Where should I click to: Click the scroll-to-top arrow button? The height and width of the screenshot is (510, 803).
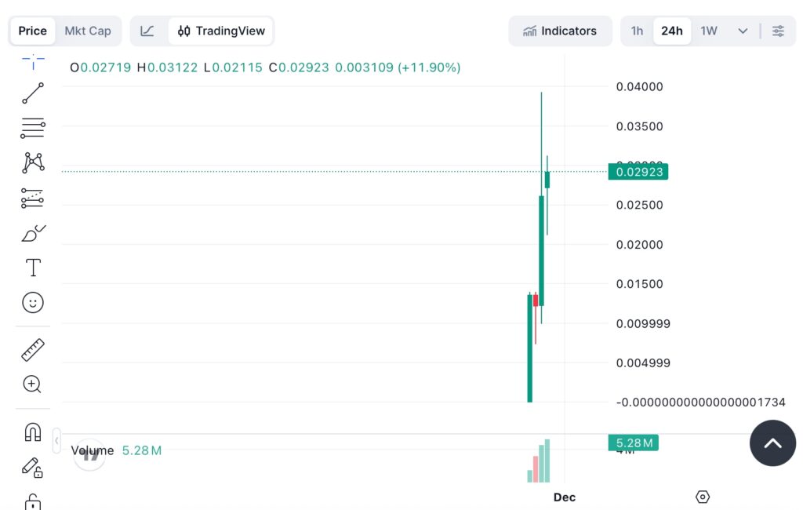[772, 443]
